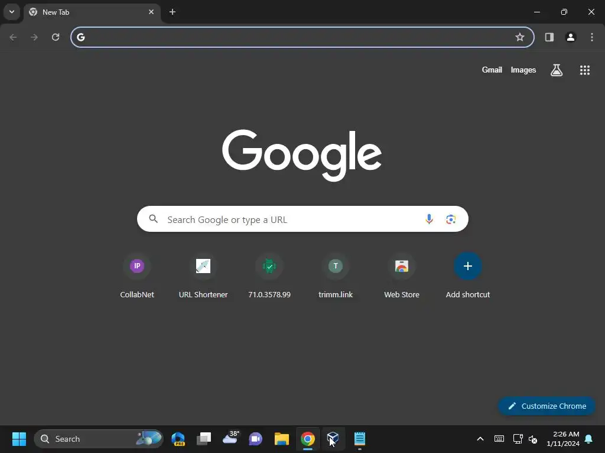
Task: Click the Customize Chrome button
Action: tap(547, 406)
